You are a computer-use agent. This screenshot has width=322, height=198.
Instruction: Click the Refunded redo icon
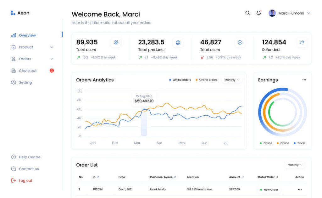tap(302, 42)
